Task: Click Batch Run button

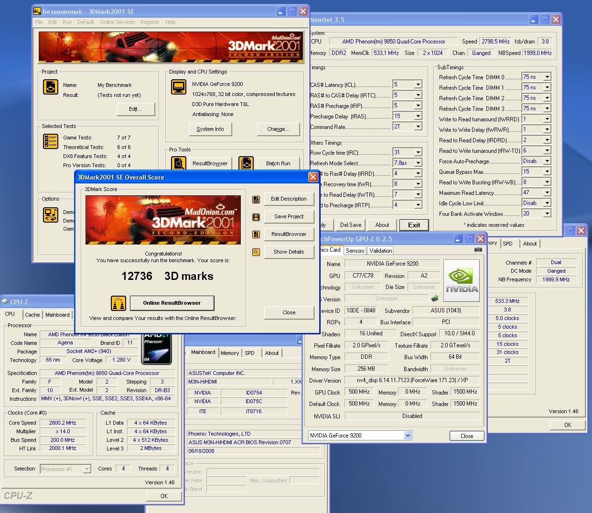Action: 278,163
